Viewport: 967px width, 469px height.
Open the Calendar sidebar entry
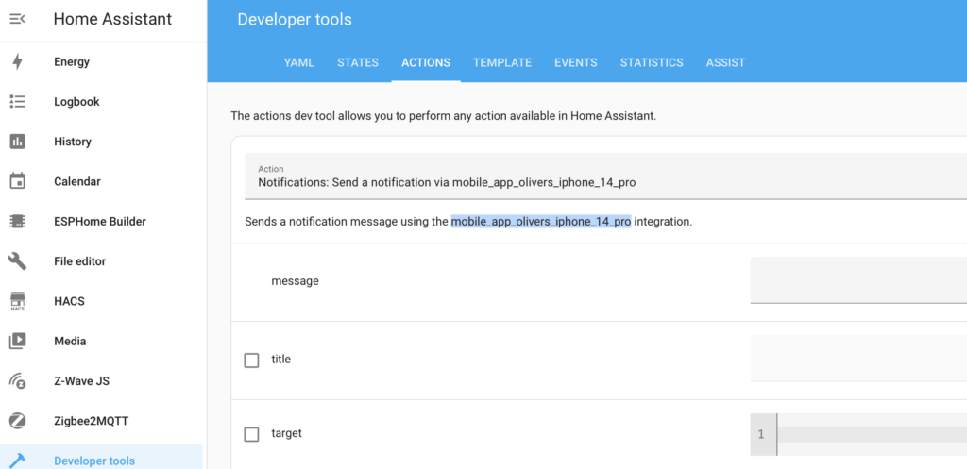pos(101,182)
